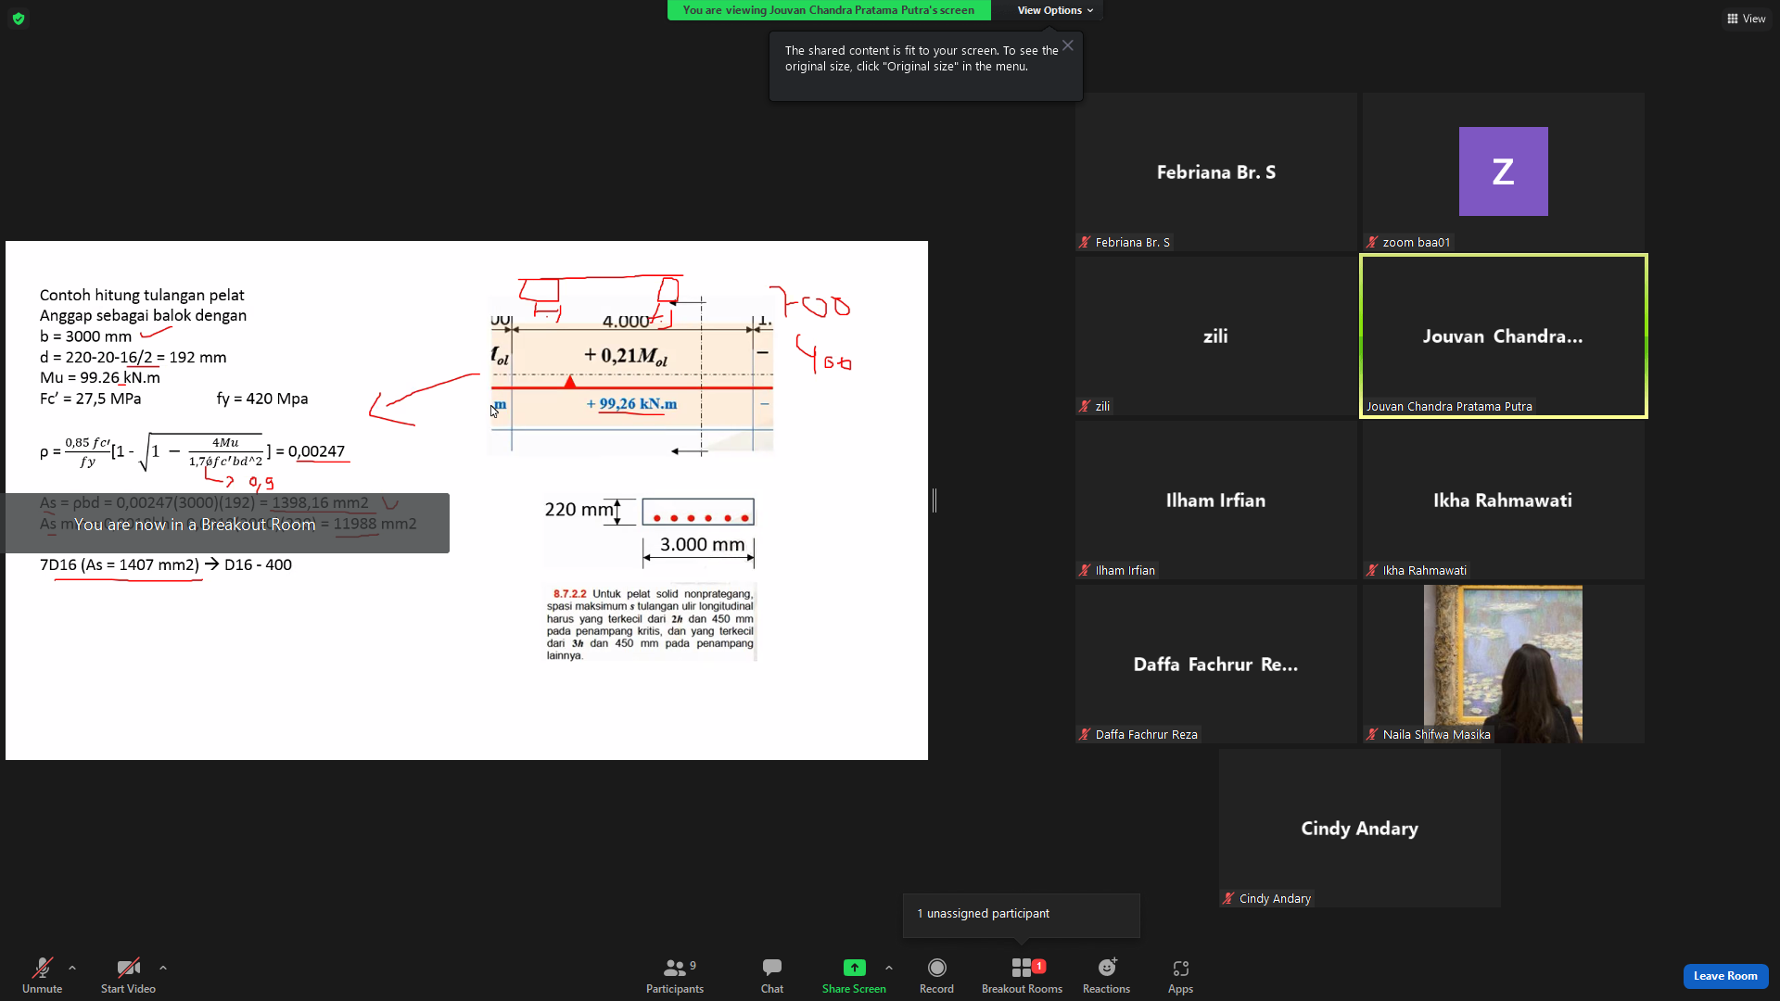1780x1001 pixels.
Task: Click the 1 unassigned participant notification
Action: 1022,914
